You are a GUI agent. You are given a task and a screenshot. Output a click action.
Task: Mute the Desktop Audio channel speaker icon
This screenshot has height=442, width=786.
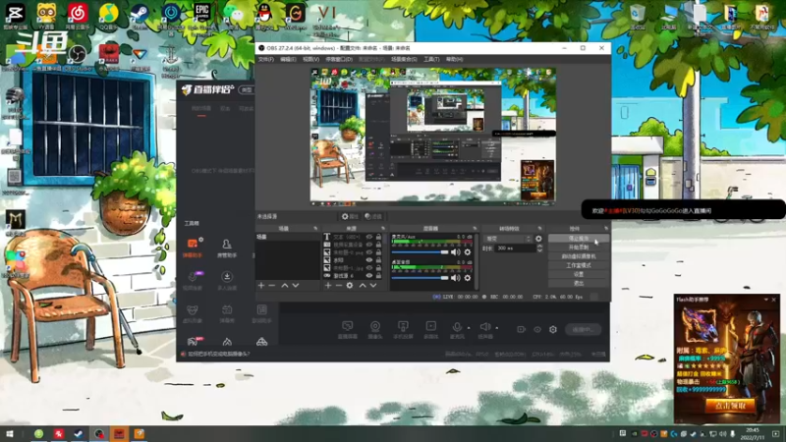point(455,278)
